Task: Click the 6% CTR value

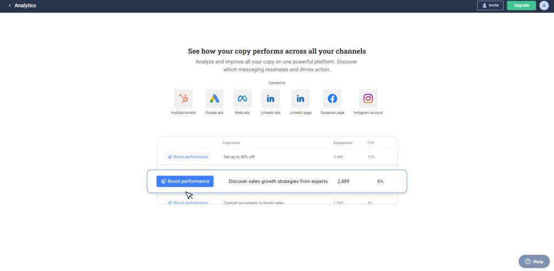Action: [x=380, y=181]
